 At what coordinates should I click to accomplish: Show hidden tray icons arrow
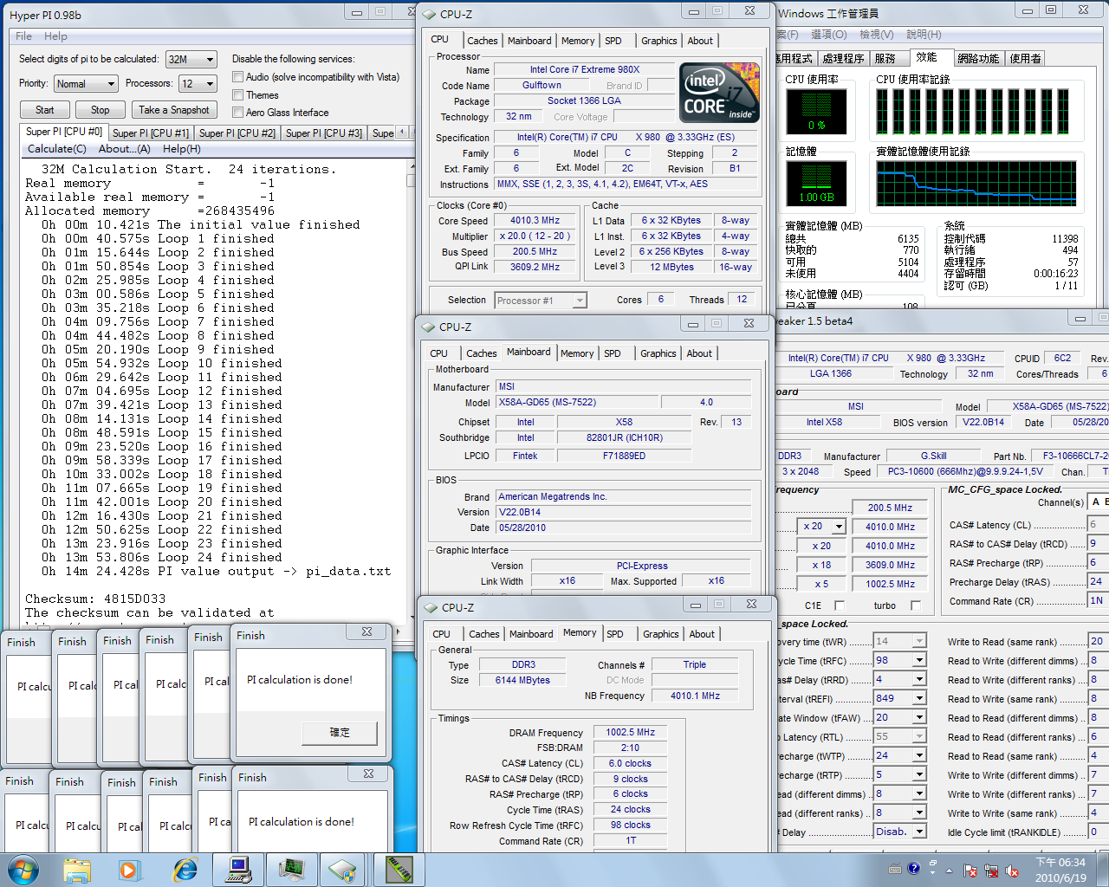click(949, 871)
